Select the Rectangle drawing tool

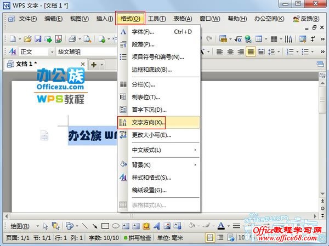(105, 226)
